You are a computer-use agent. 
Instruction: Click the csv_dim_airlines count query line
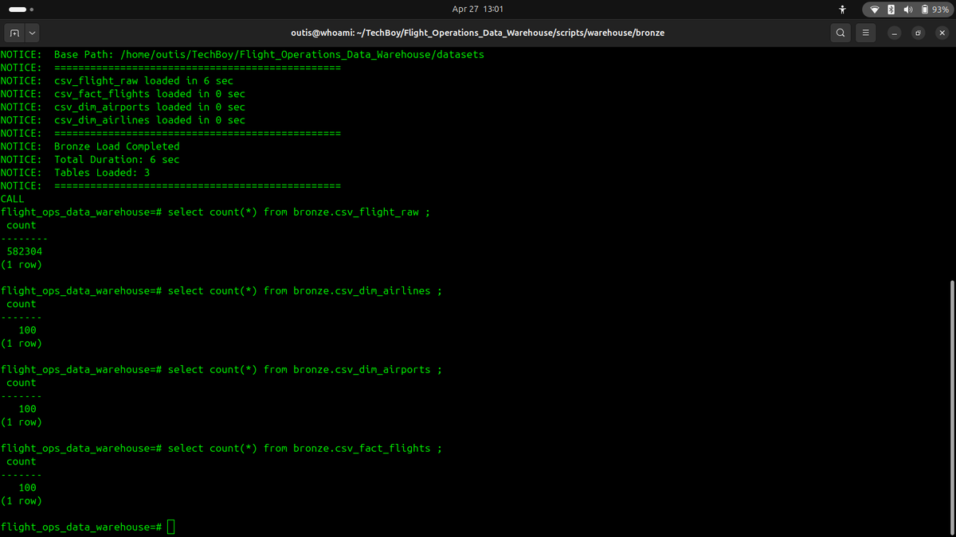[221, 291]
